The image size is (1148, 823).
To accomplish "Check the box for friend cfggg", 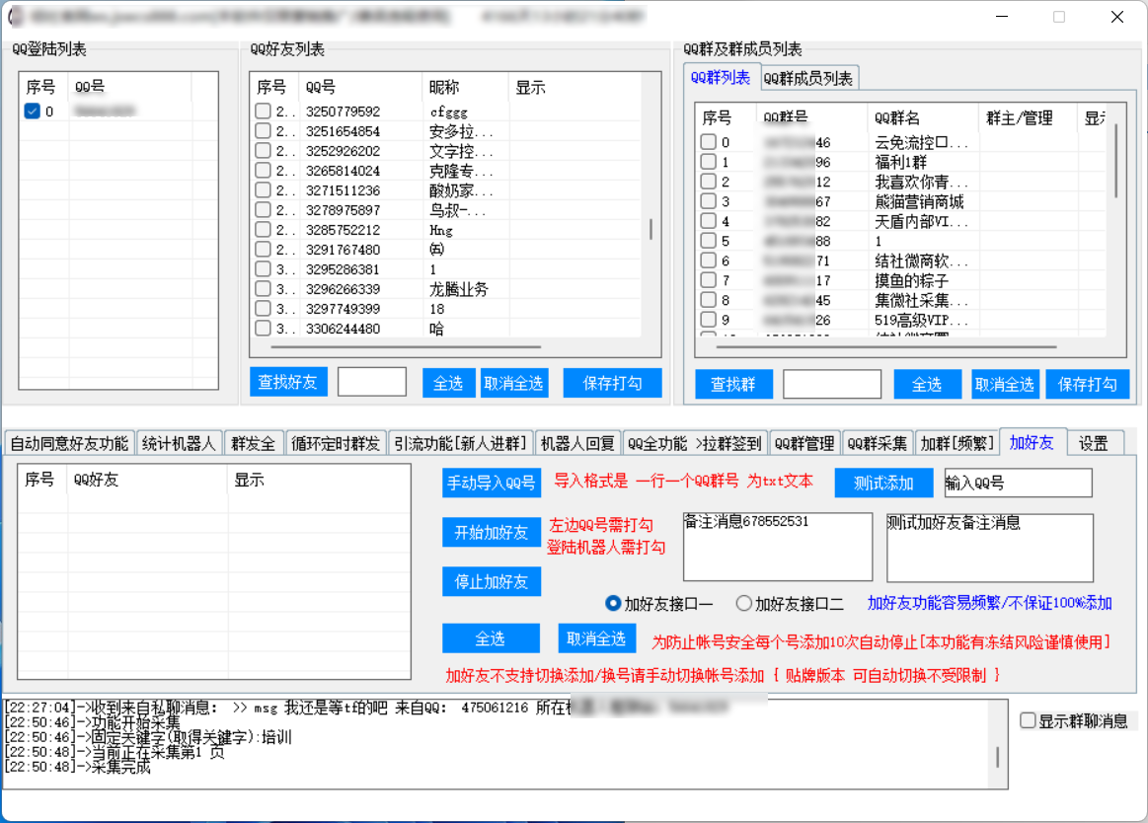I will click(x=263, y=112).
